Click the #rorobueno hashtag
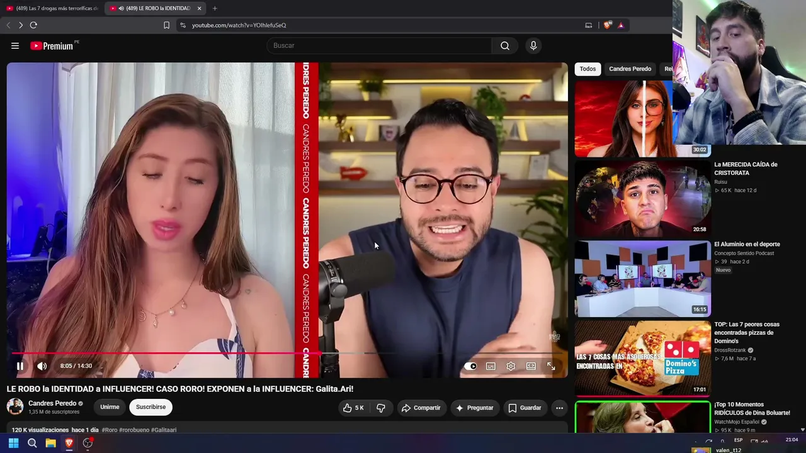The height and width of the screenshot is (453, 806). pyautogui.click(x=133, y=430)
